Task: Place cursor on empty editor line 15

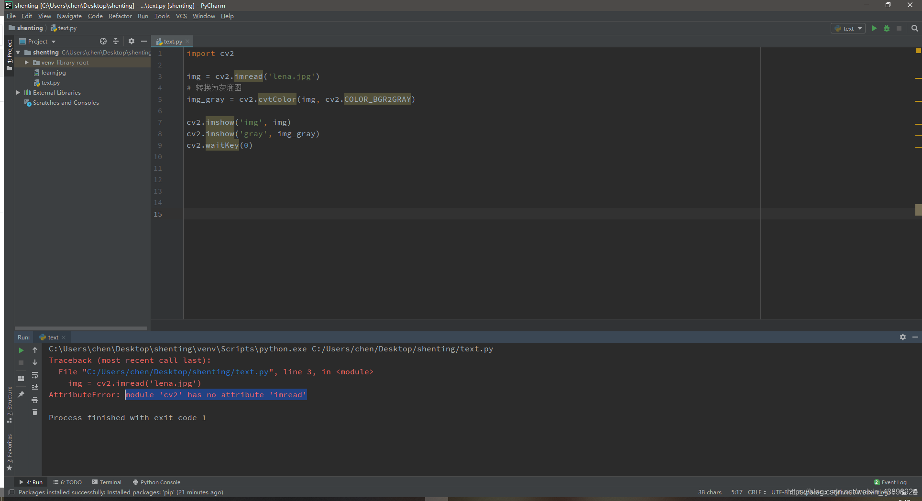Action: click(x=549, y=214)
